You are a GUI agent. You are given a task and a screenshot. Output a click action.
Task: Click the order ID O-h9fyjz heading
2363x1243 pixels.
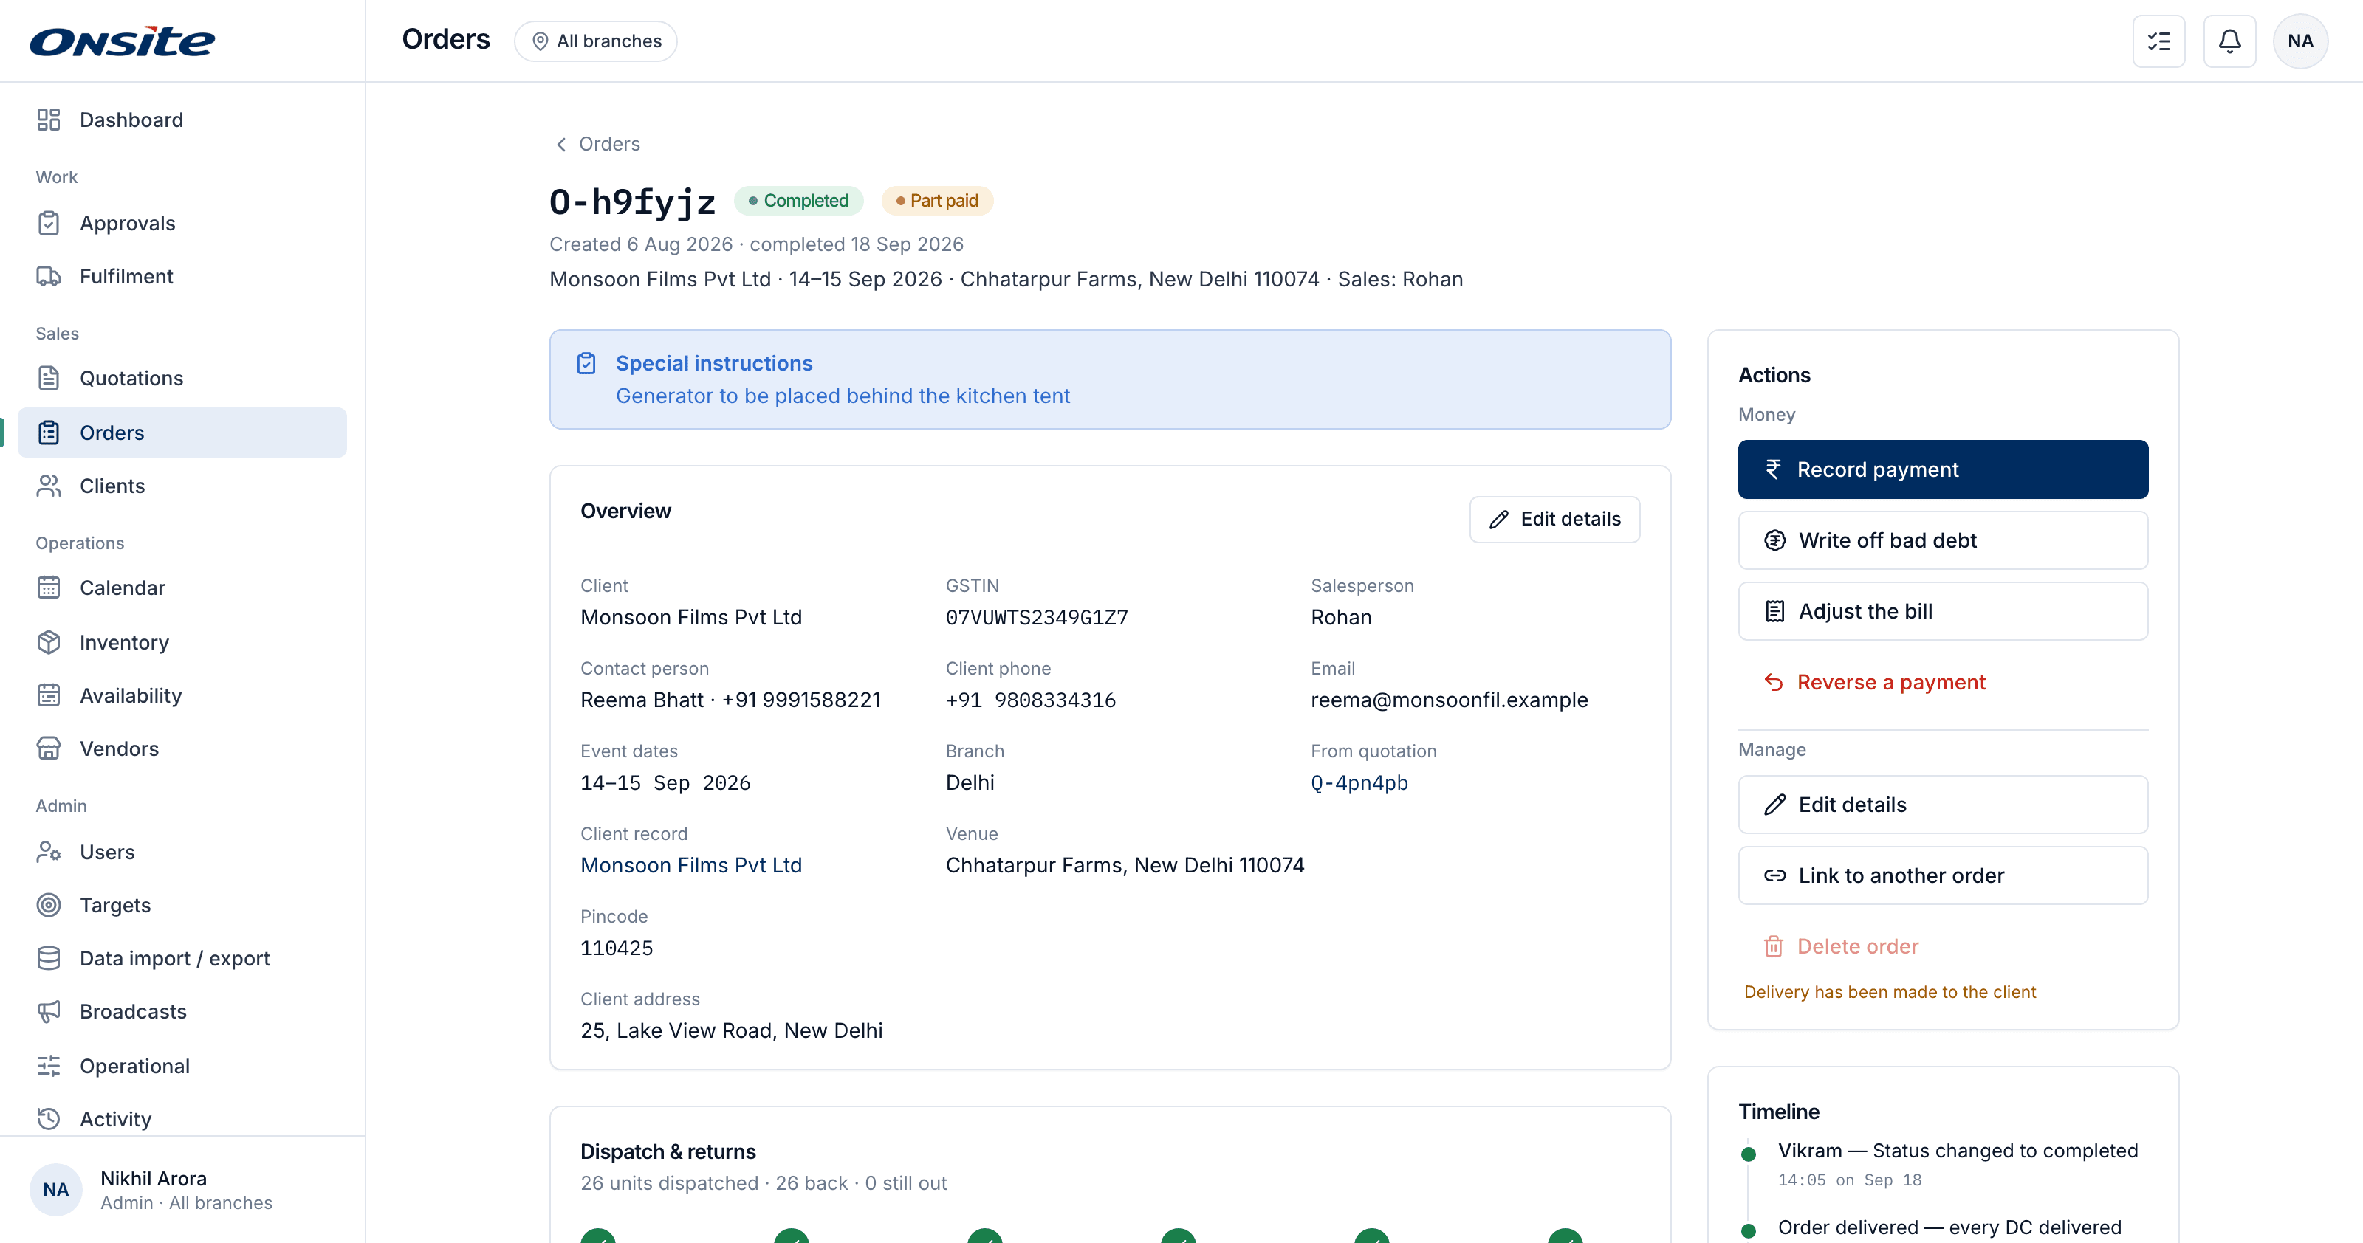(632, 202)
